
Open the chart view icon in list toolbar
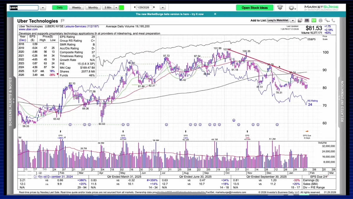300,20
